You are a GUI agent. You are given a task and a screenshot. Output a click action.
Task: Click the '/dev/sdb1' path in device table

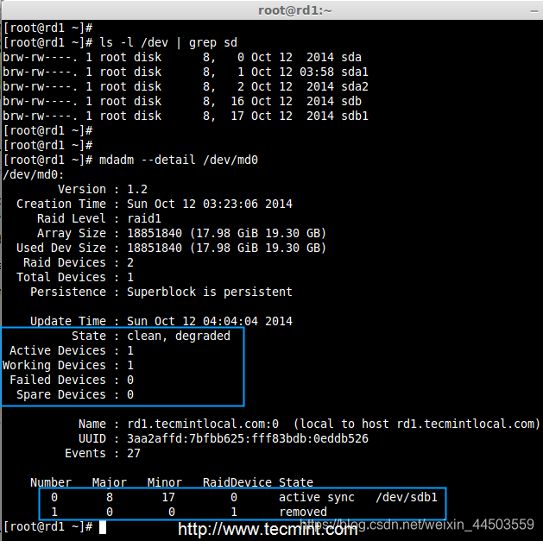pyautogui.click(x=407, y=497)
